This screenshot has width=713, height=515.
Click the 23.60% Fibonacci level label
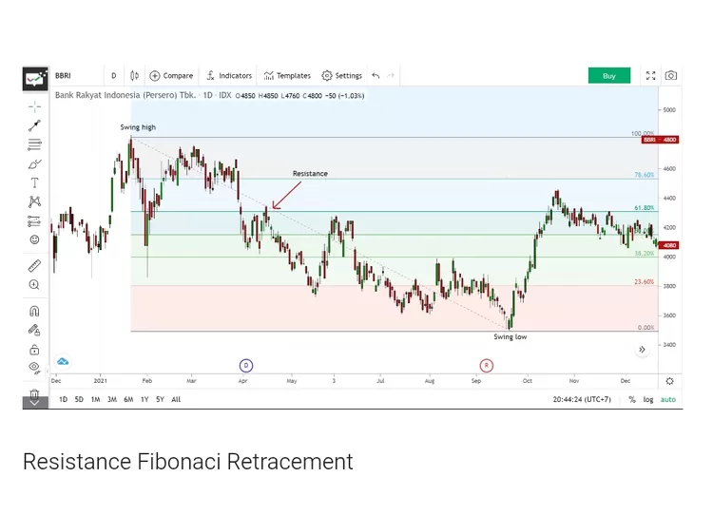pos(645,282)
